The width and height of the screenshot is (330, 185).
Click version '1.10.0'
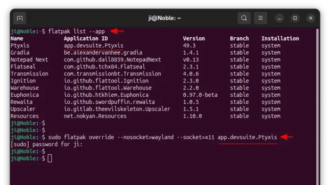coord(192,116)
